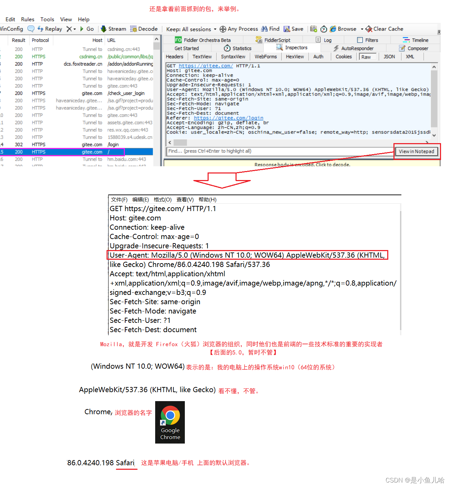Open the Tools menu
Screen dimensions: 450x487
[x=47, y=19]
